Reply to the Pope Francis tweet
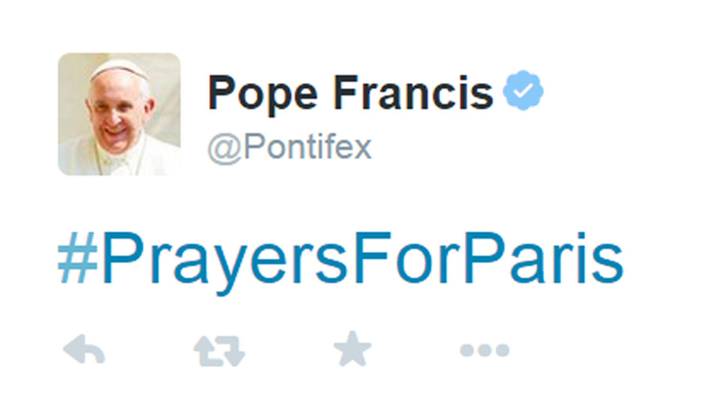Image resolution: width=709 pixels, height=399 pixels. pyautogui.click(x=84, y=349)
